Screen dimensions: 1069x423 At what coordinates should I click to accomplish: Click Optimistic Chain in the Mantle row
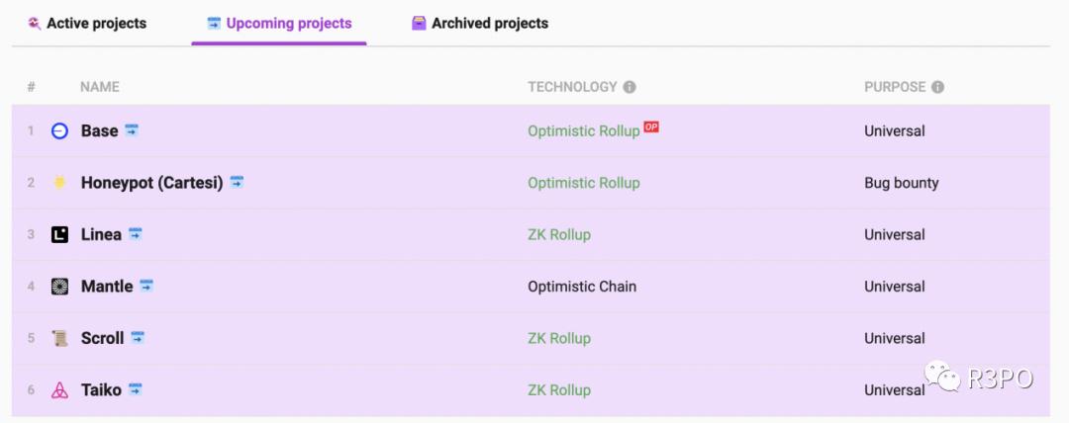click(582, 287)
